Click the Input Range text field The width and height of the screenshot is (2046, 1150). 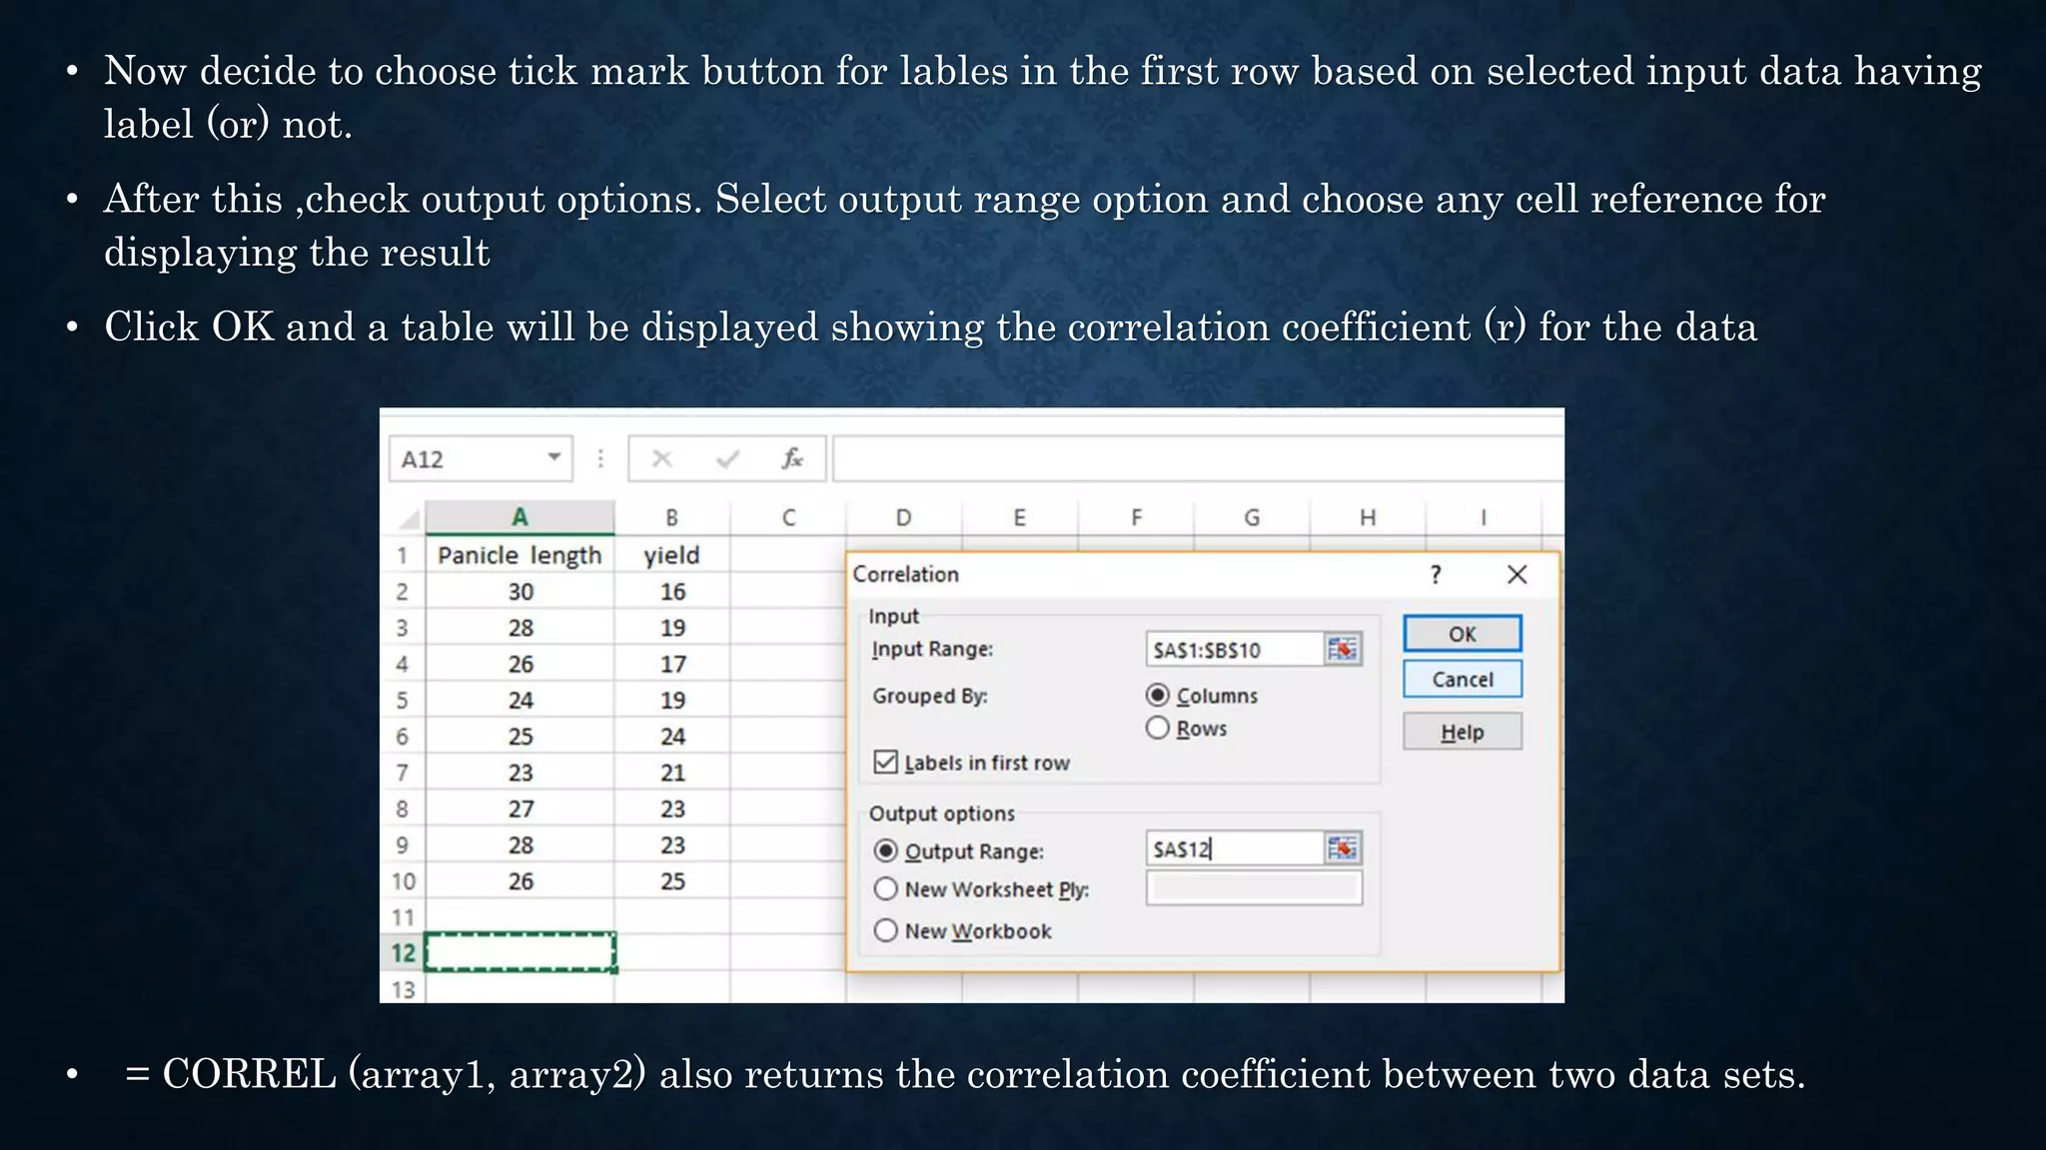[x=1235, y=650]
